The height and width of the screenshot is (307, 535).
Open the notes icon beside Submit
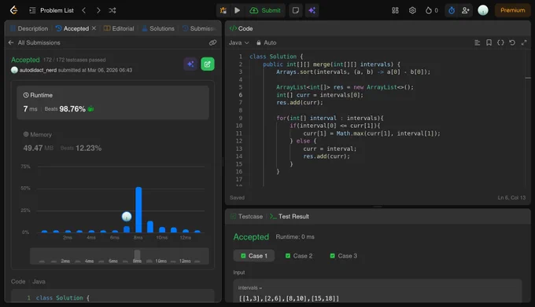[296, 10]
